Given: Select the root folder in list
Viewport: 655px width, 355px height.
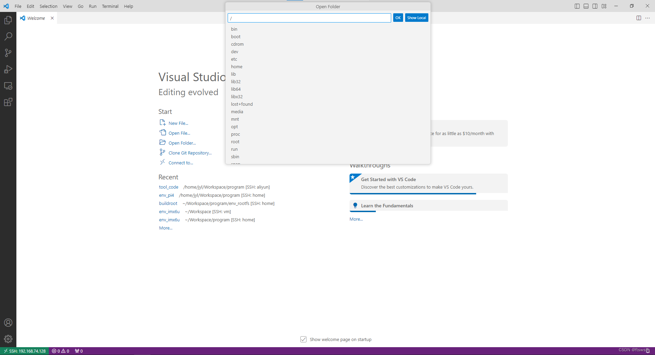Looking at the screenshot, I should pos(328,142).
